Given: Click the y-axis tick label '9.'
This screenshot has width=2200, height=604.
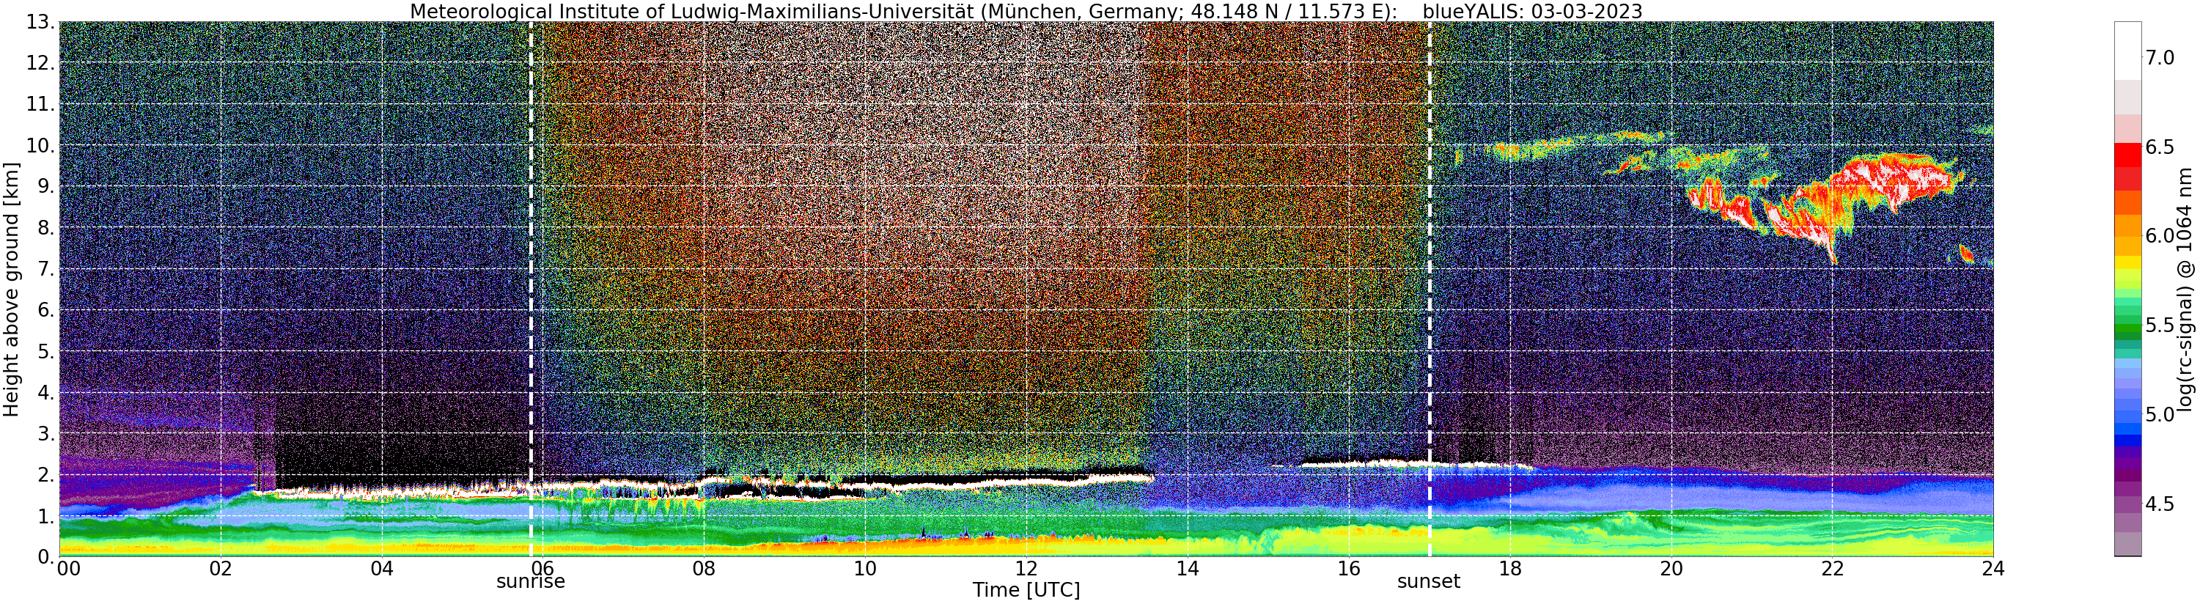Looking at the screenshot, I should click(46, 186).
